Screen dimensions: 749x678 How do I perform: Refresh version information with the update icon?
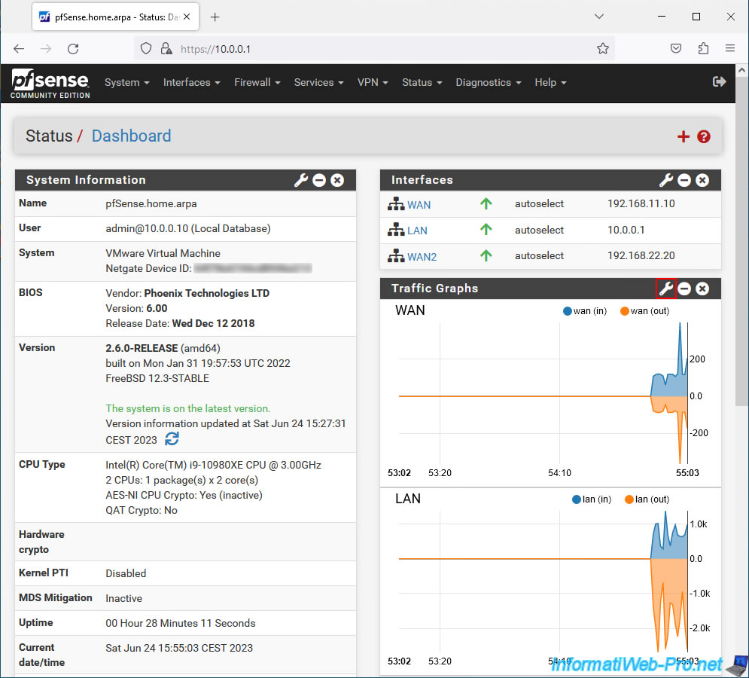(172, 439)
